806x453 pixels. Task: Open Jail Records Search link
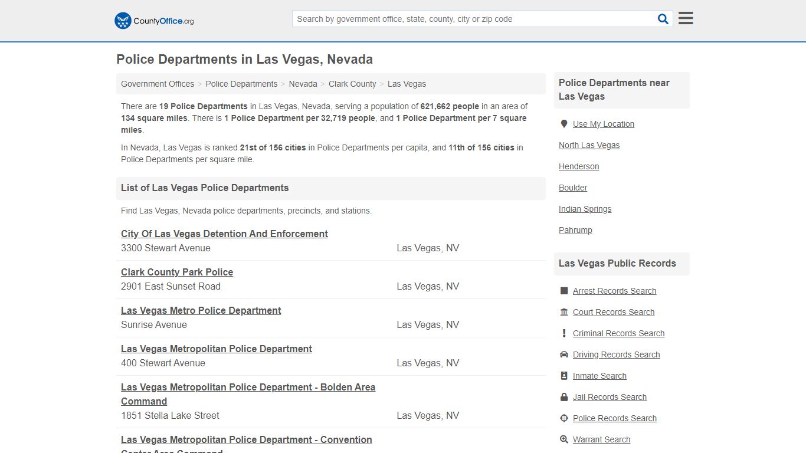[x=610, y=397]
